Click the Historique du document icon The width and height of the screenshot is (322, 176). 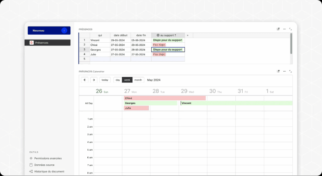[31, 172]
